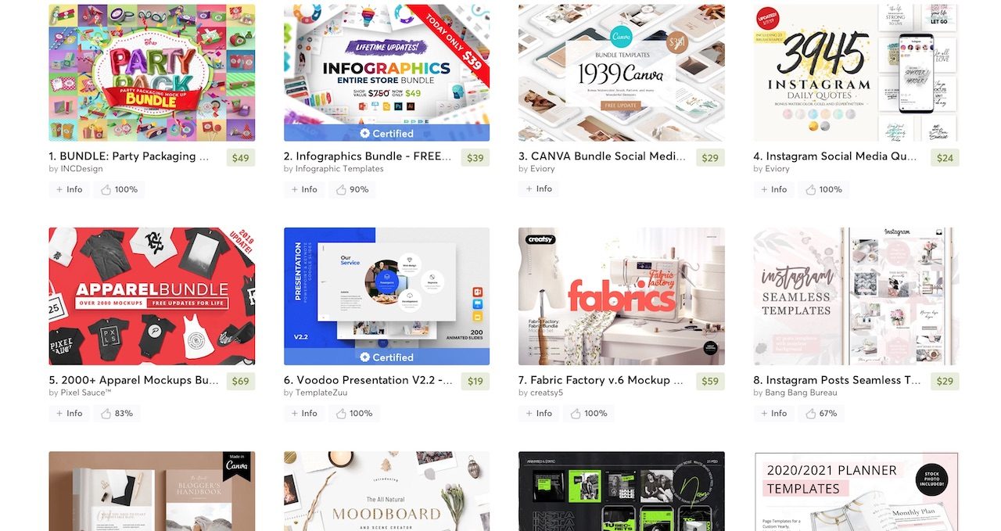Open the 1939 Canva bundle thumbnail
The height and width of the screenshot is (531, 1001).
coord(621,73)
